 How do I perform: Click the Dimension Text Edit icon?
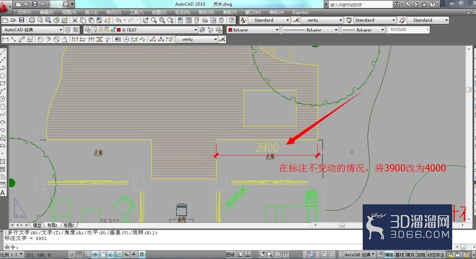coord(161,39)
